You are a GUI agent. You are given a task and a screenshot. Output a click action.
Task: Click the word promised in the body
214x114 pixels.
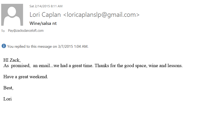[21, 66]
